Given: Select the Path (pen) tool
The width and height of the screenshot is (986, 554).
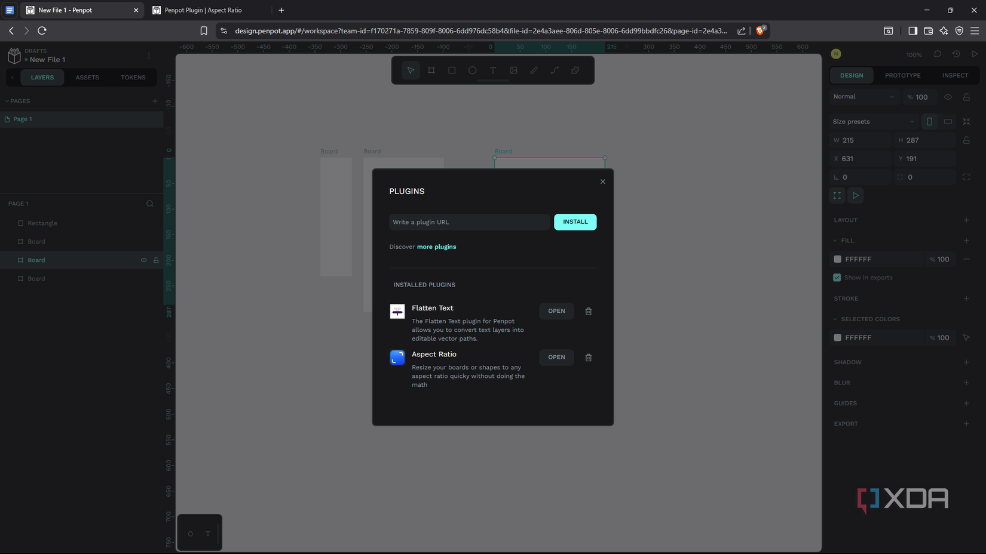Looking at the screenshot, I should pos(534,70).
